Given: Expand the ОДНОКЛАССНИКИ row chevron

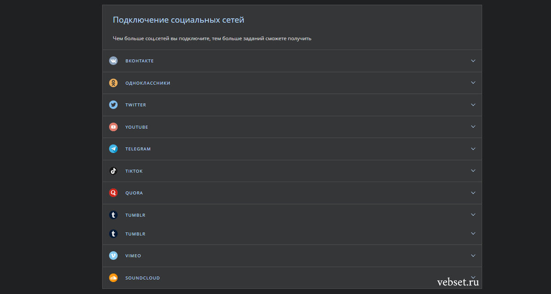Looking at the screenshot, I should click(473, 83).
